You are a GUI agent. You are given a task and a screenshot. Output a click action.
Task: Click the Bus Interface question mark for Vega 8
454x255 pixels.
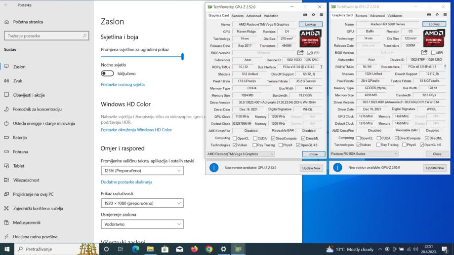point(321,67)
